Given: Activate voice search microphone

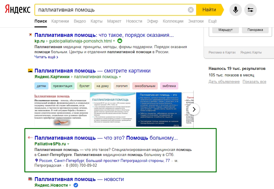Looking at the screenshot, I should (x=235, y=10).
